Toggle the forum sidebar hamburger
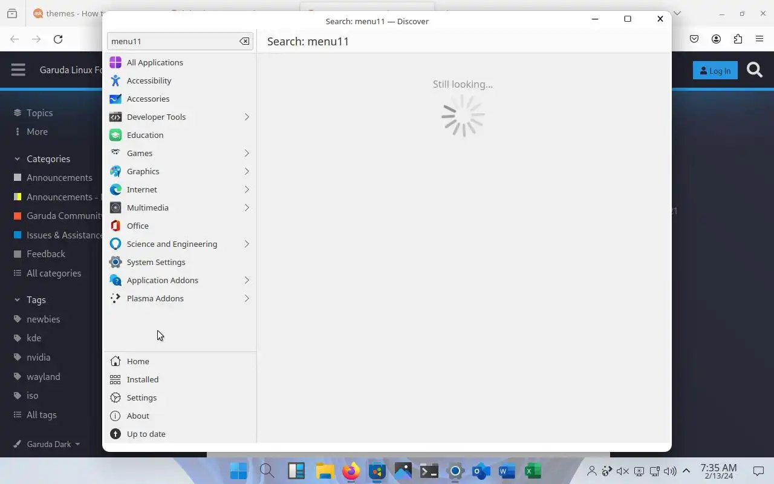The image size is (774, 484). [18, 70]
